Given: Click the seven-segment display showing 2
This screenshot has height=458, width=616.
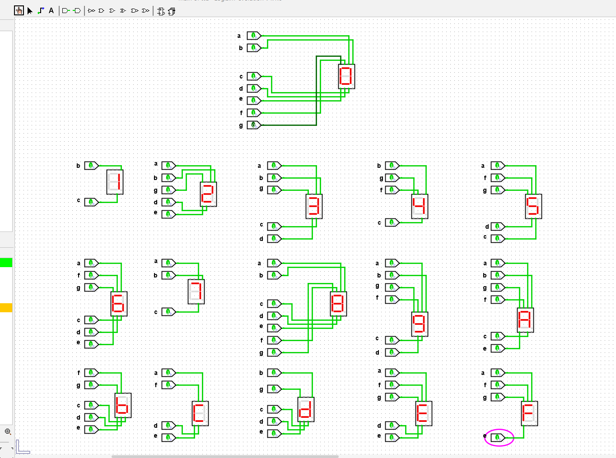Looking at the screenshot, I should point(208,194).
